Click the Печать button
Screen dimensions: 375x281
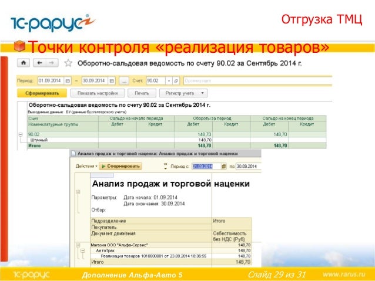(142, 93)
